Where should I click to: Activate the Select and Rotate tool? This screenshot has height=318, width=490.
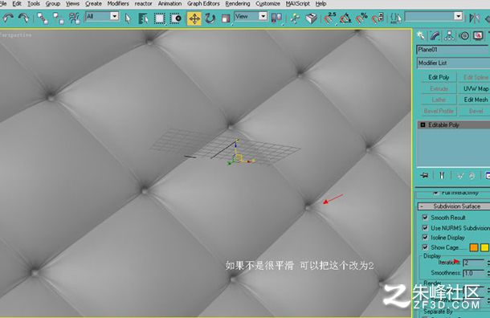tap(210, 18)
